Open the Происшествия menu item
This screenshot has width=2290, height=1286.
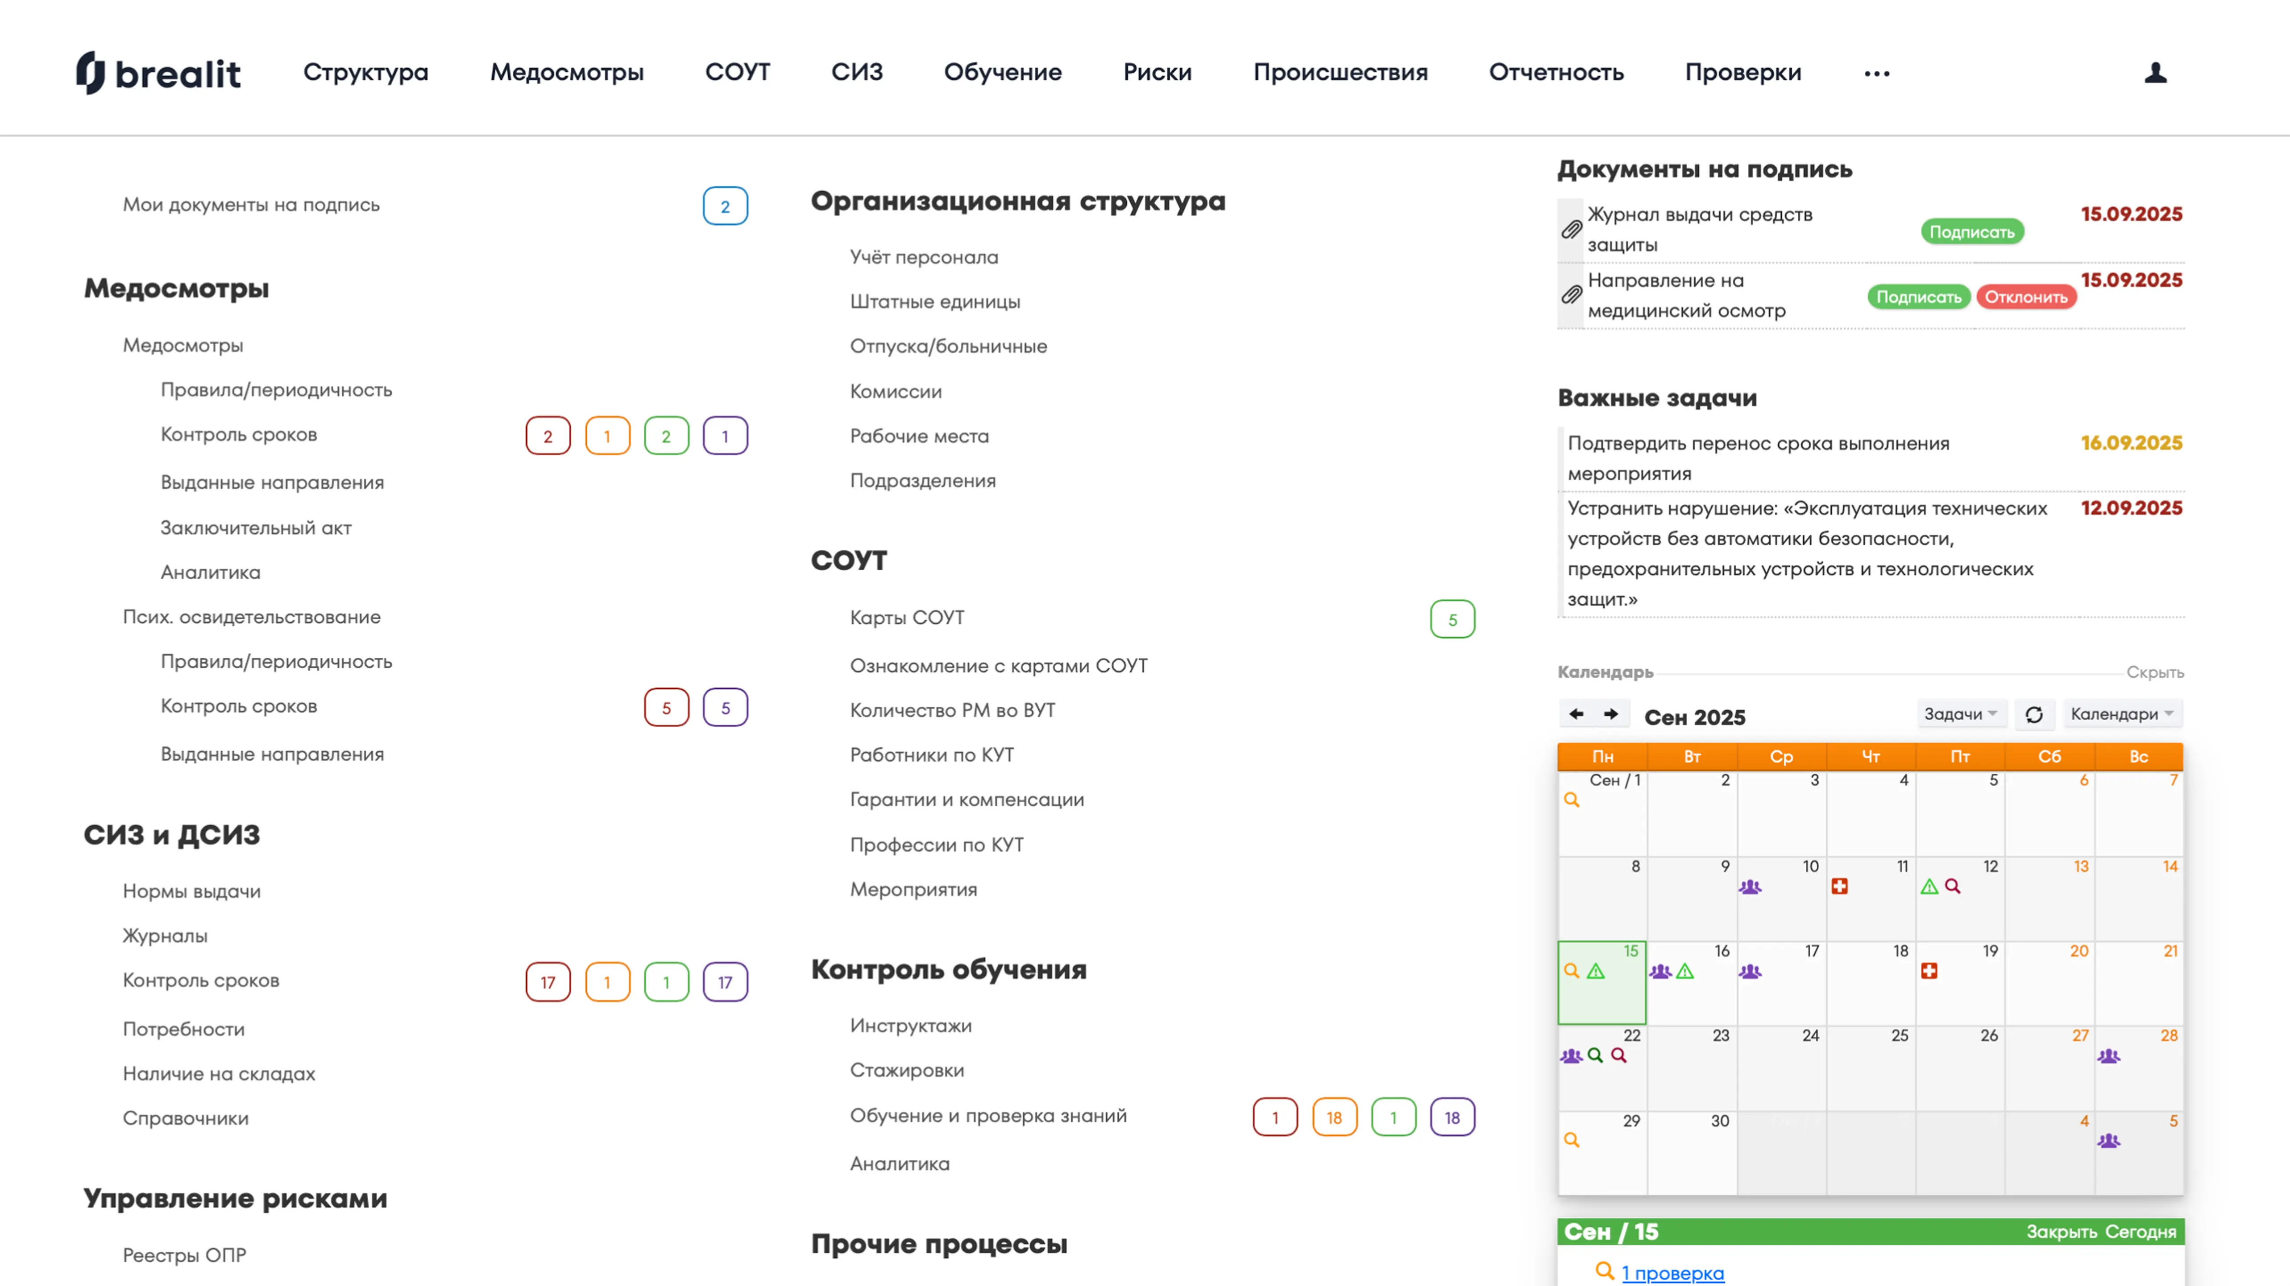click(x=1340, y=73)
